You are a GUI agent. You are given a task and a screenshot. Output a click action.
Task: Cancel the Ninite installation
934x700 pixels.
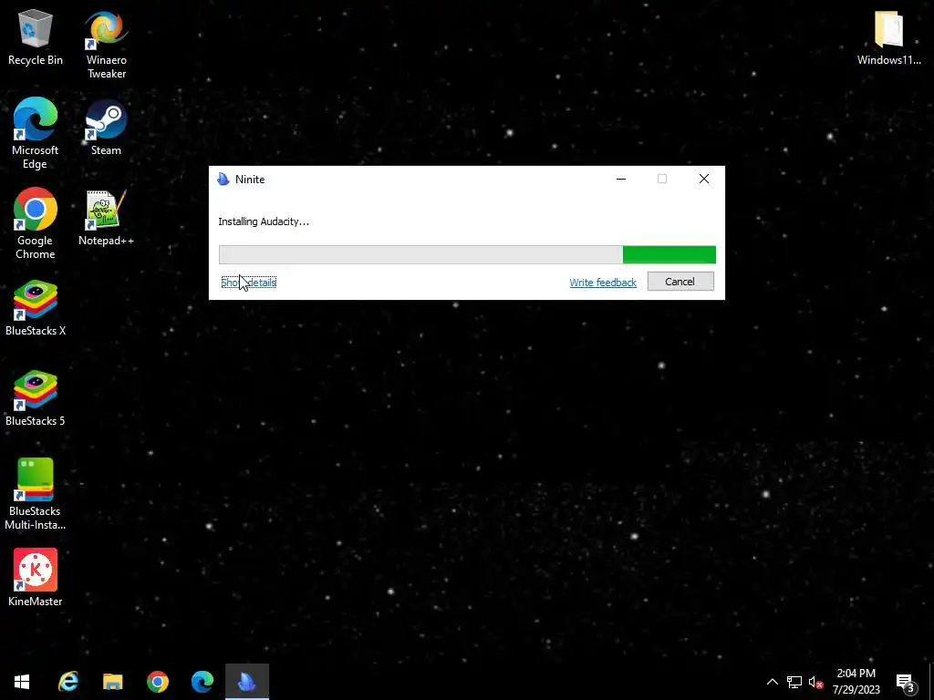[x=680, y=282]
